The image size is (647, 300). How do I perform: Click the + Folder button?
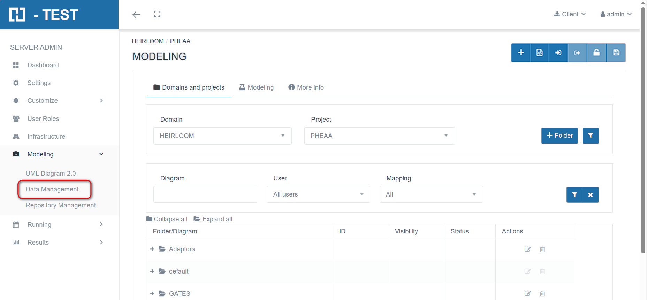(x=559, y=136)
